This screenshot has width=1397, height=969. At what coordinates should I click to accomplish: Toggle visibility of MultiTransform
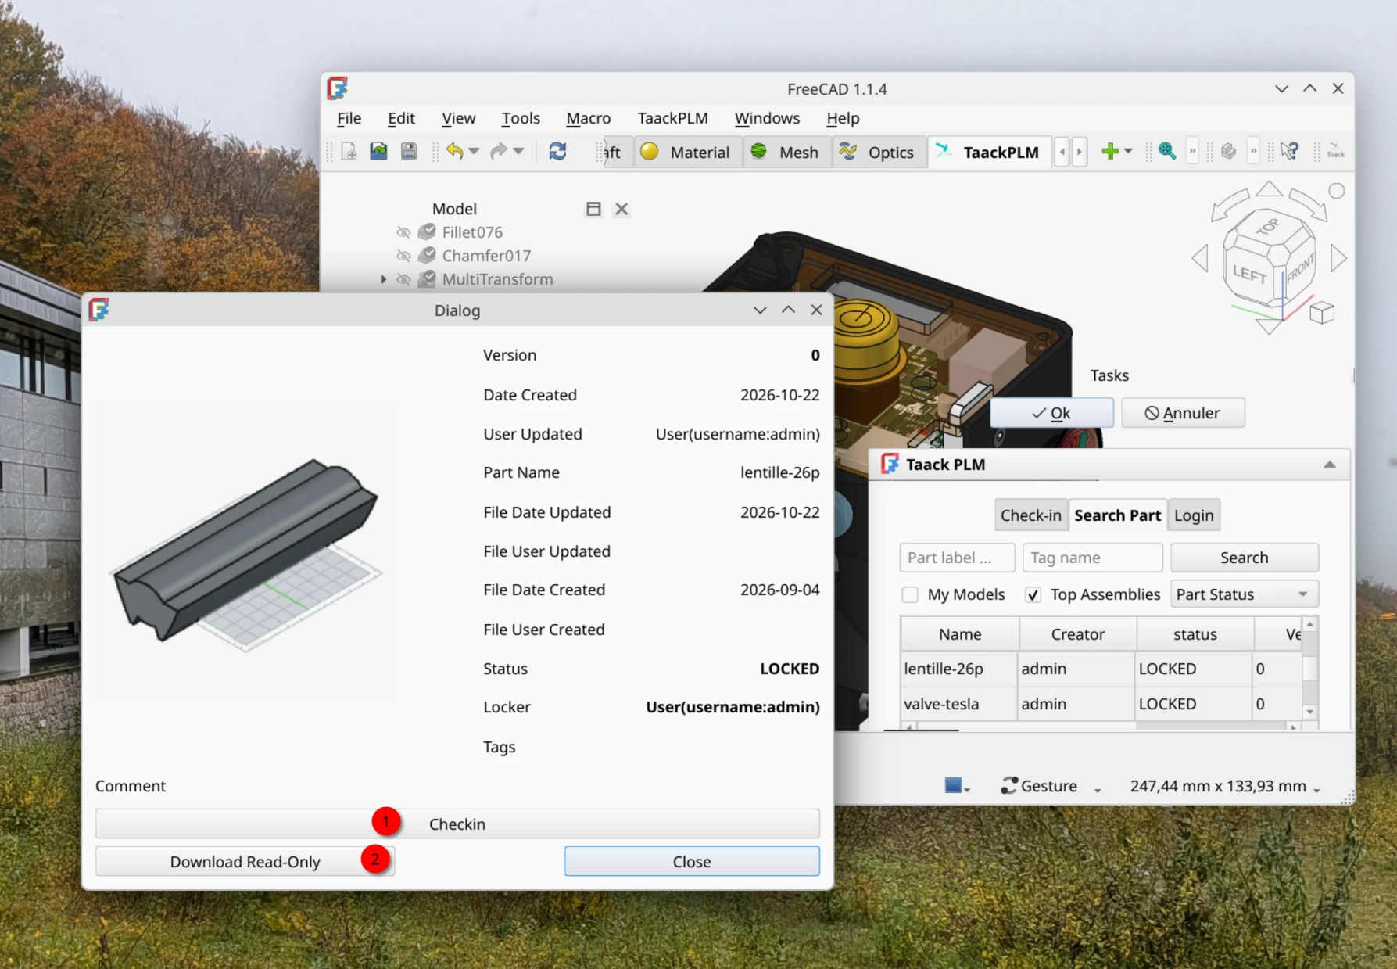coord(403,279)
